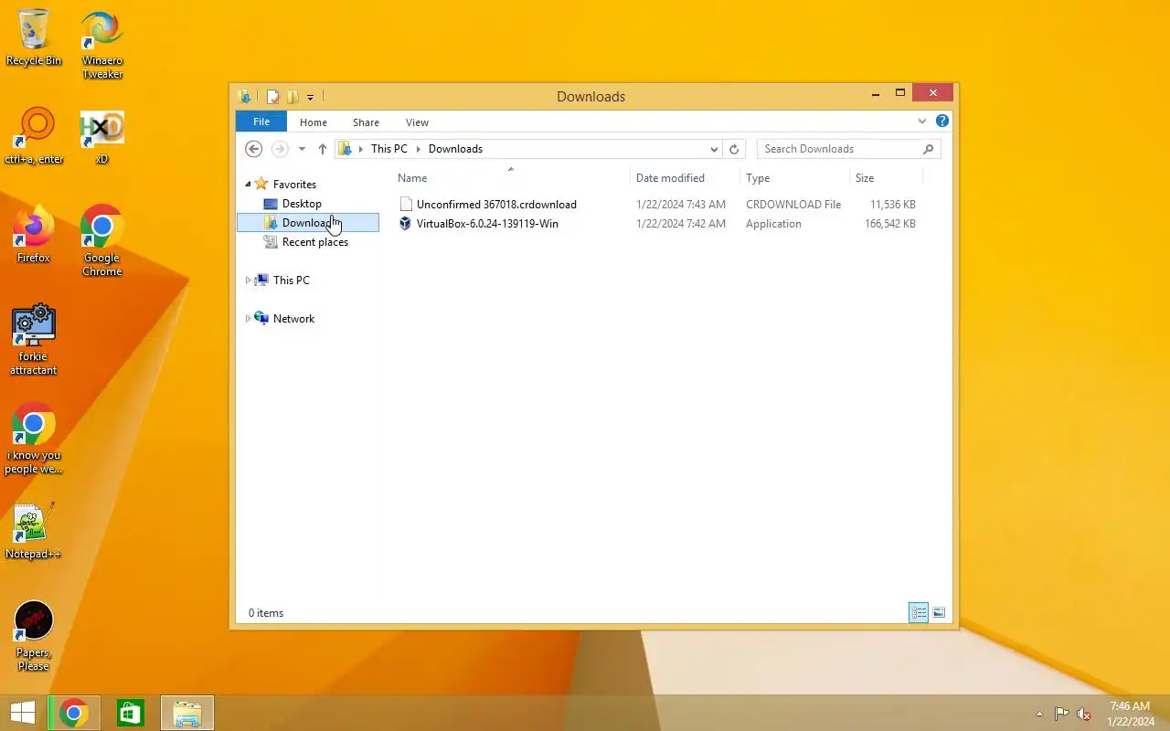Click '166,542 KB' size cell
This screenshot has width=1170, height=731.
pyautogui.click(x=889, y=224)
